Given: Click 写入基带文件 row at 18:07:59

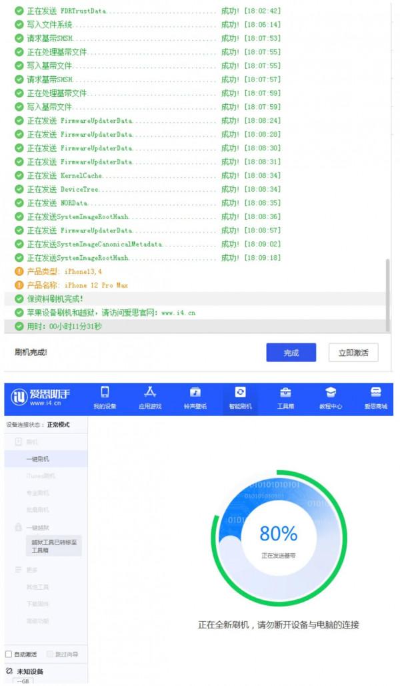Looking at the screenshot, I should point(147,107).
